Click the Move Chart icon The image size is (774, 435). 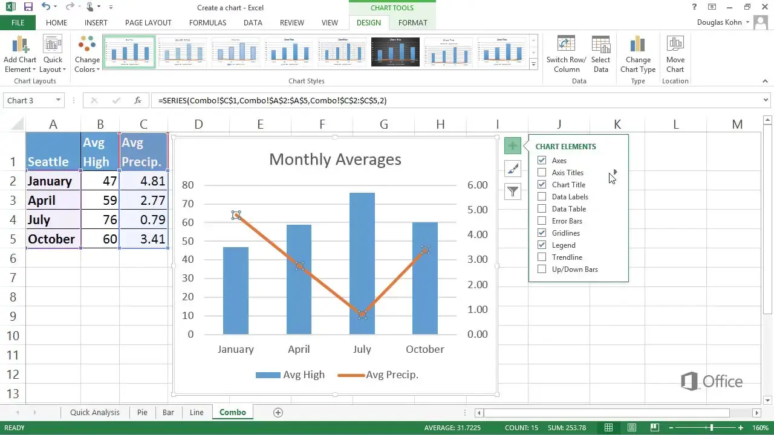(675, 46)
